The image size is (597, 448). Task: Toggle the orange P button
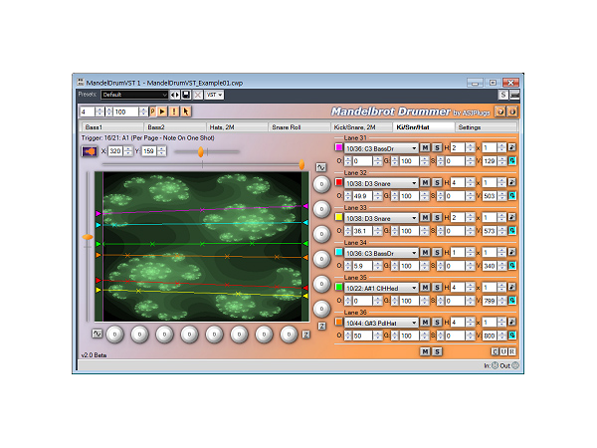click(152, 112)
